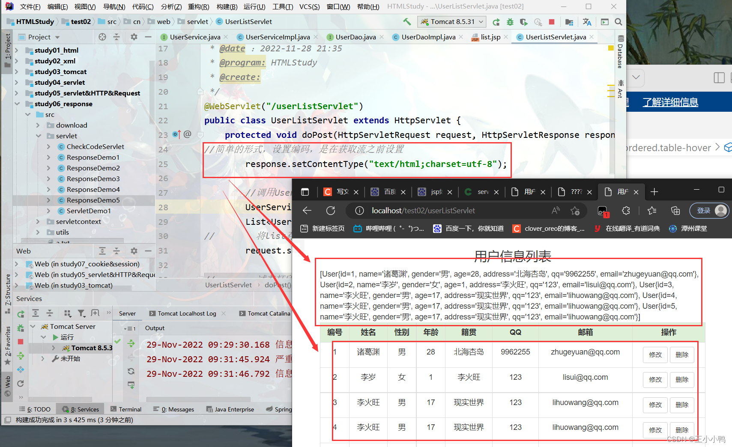
Task: Expand the servletcontext package node
Action: (x=38, y=222)
